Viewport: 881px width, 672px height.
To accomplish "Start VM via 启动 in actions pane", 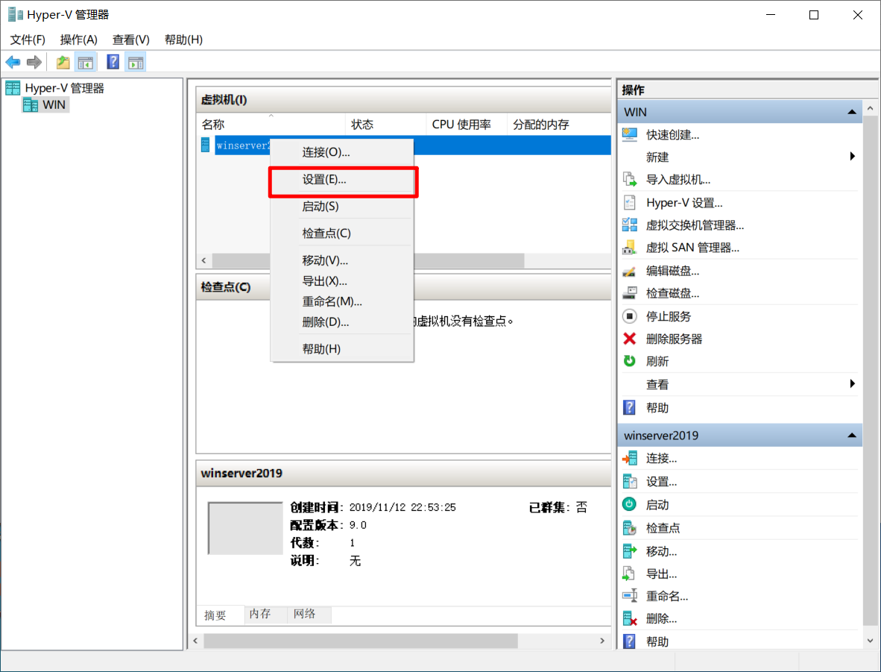I will (x=657, y=505).
